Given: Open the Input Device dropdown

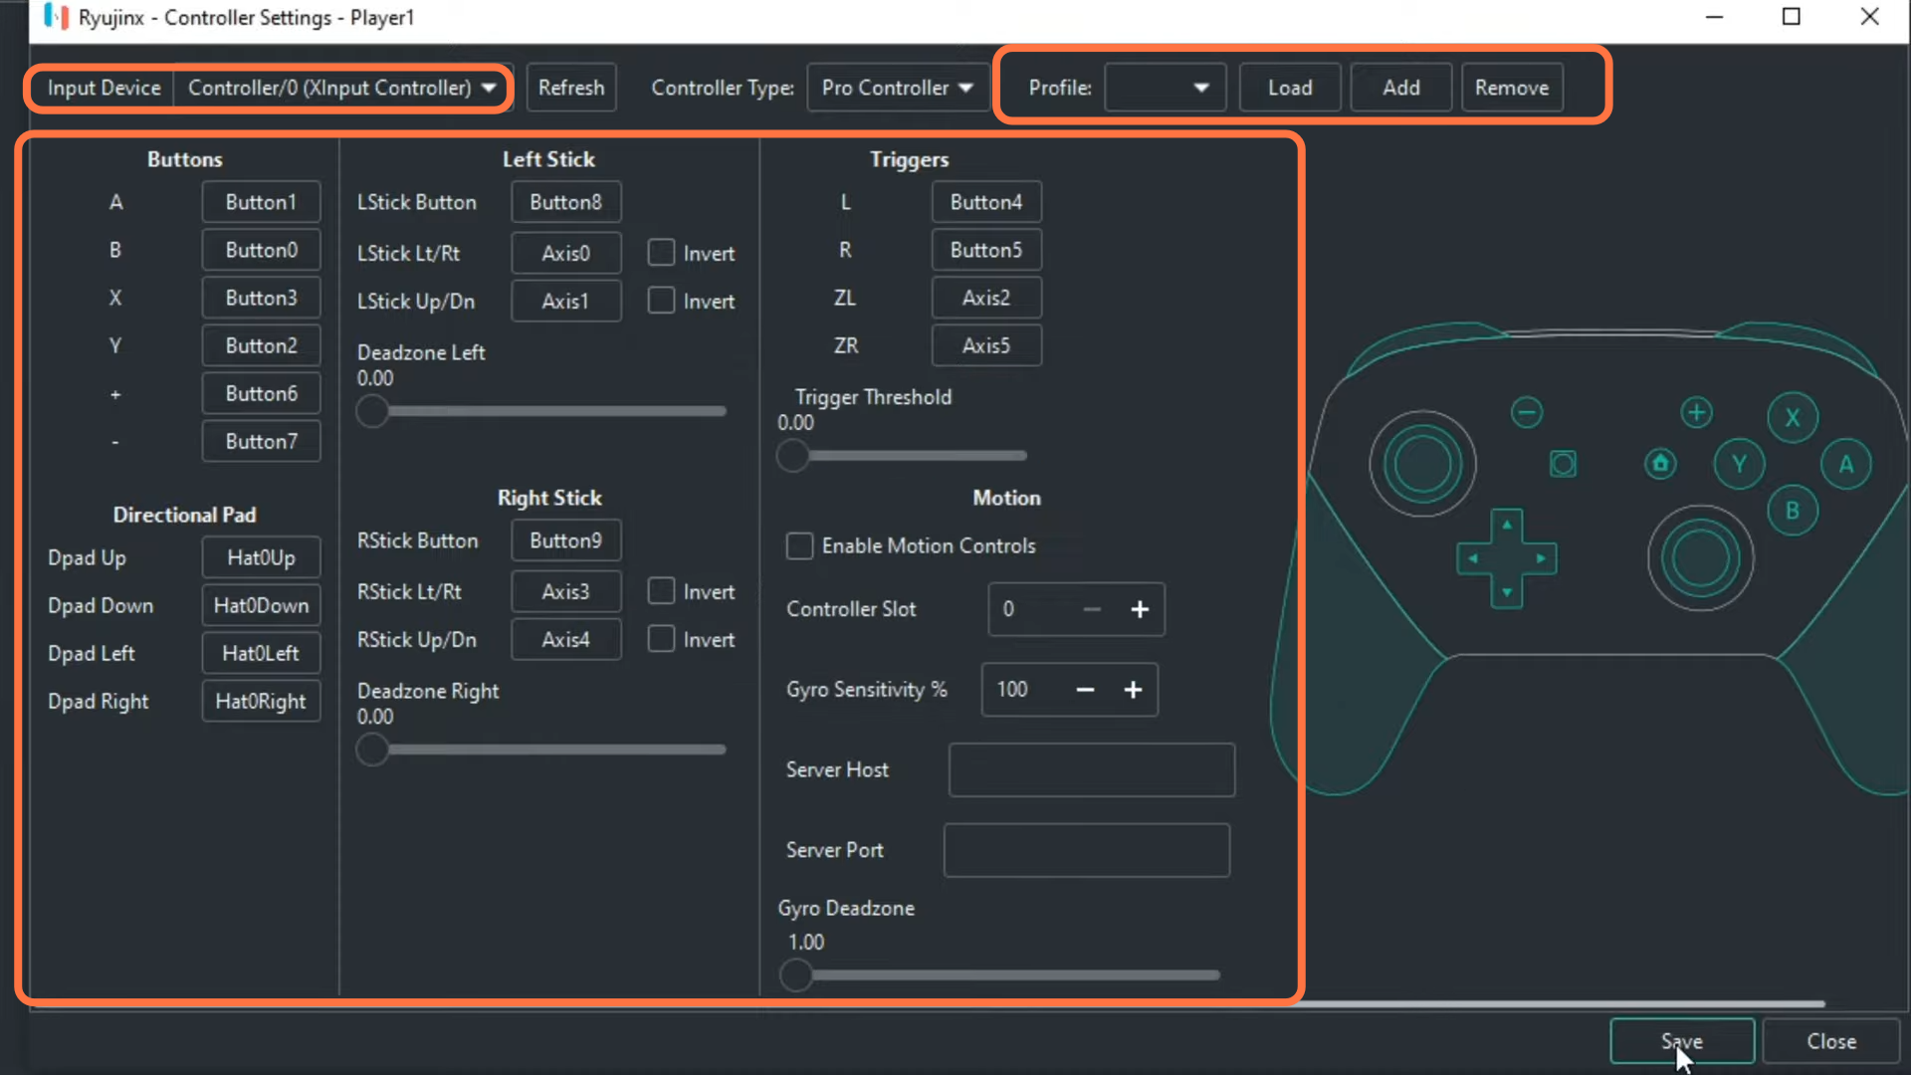Looking at the screenshot, I should pyautogui.click(x=342, y=88).
